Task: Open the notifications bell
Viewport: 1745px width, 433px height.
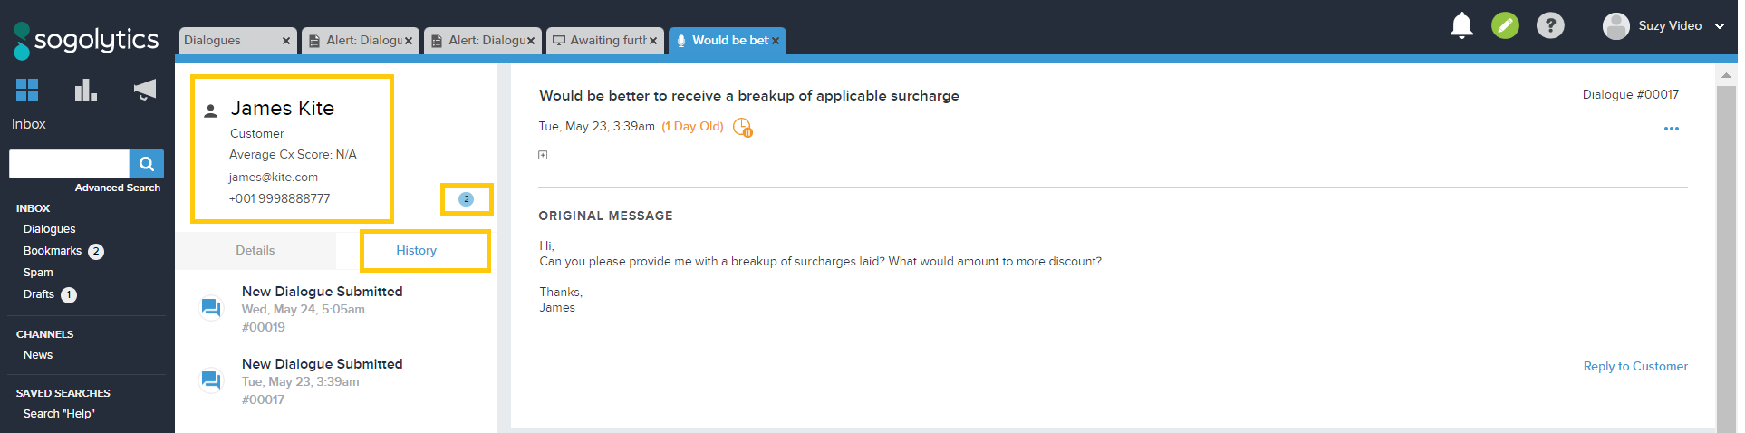Action: coord(1461,25)
